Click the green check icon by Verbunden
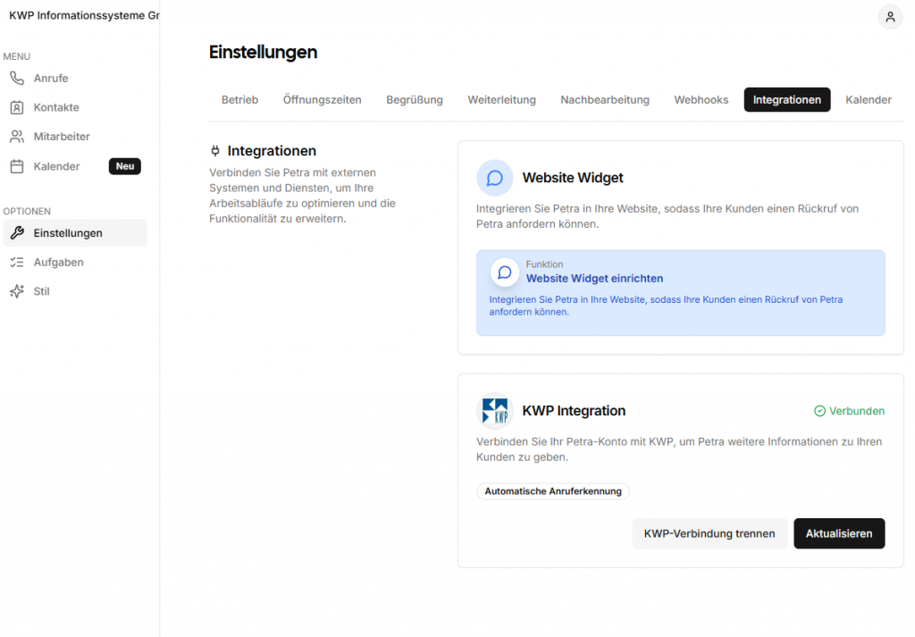 point(820,411)
